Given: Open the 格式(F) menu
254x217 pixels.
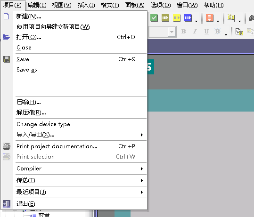Looking at the screenshot, I should (110, 5).
